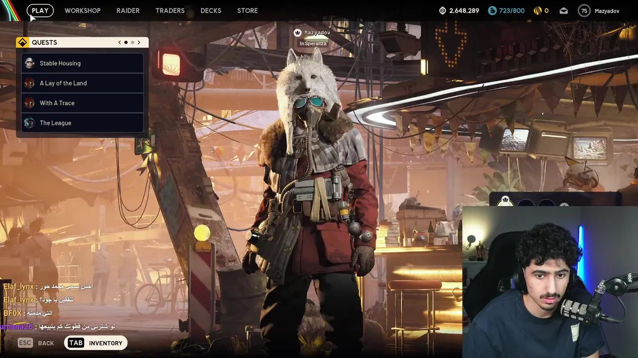Open the WORKSHOP tab
Screen dimensions: 638x358
point(82,10)
